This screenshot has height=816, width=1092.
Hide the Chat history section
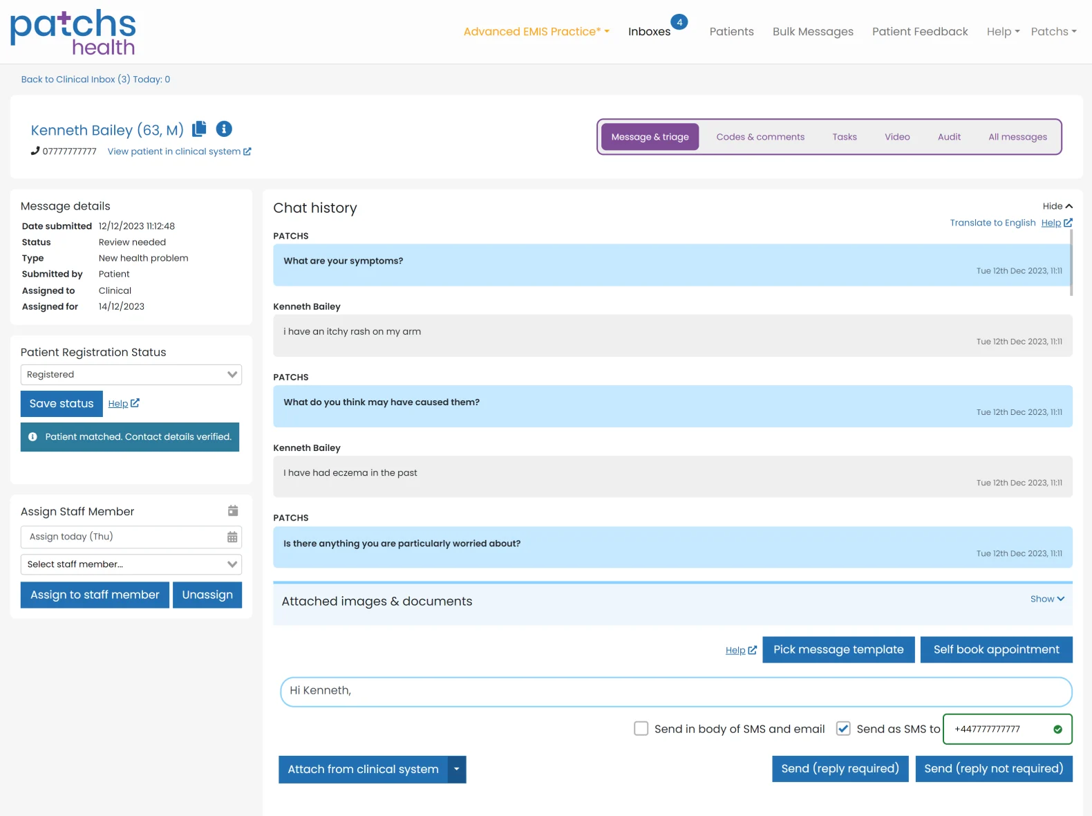(x=1057, y=206)
